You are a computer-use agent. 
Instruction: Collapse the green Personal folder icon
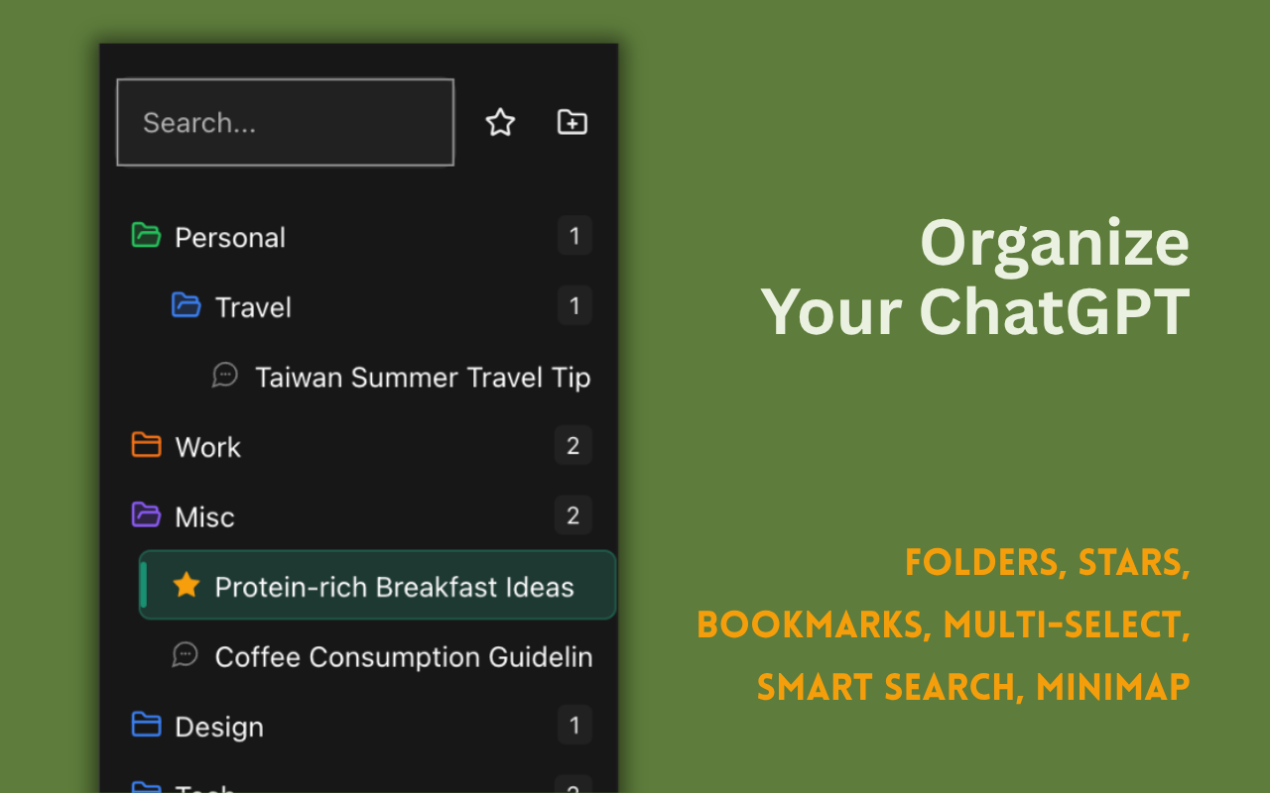point(146,236)
